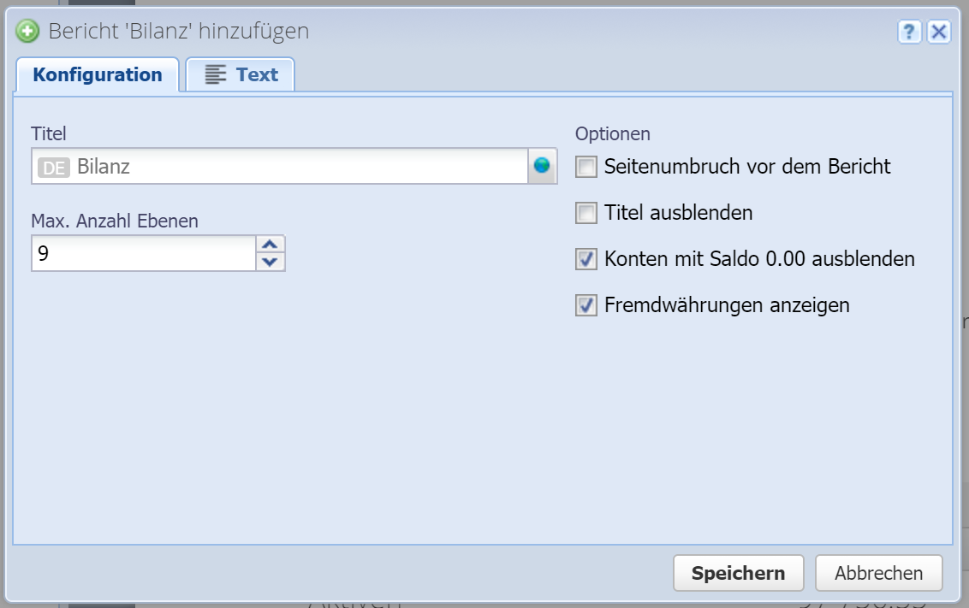Close the 'Bericht Bilanz hinzufügen' dialog
This screenshot has width=969, height=608.
[x=939, y=32]
